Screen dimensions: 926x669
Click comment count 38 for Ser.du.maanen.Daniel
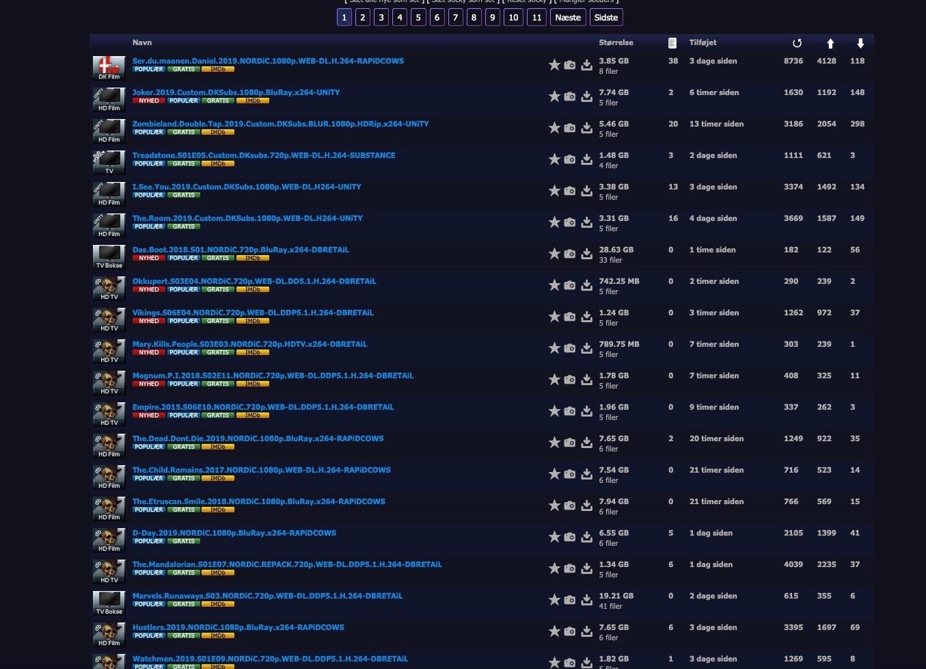(x=673, y=61)
